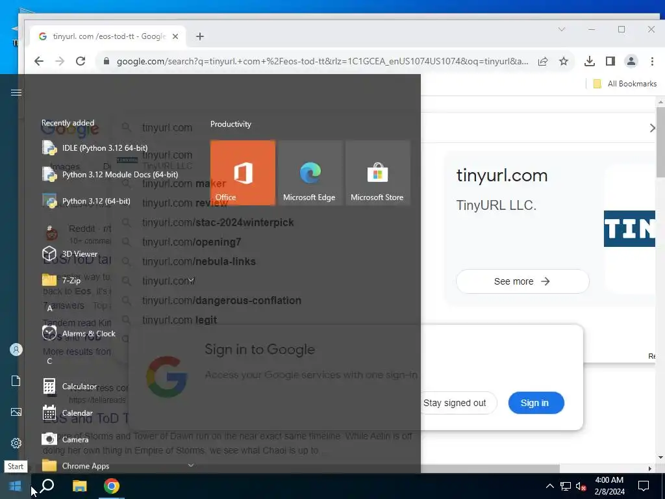665x499 pixels.
Task: Show hidden system tray icons
Action: pyautogui.click(x=549, y=486)
